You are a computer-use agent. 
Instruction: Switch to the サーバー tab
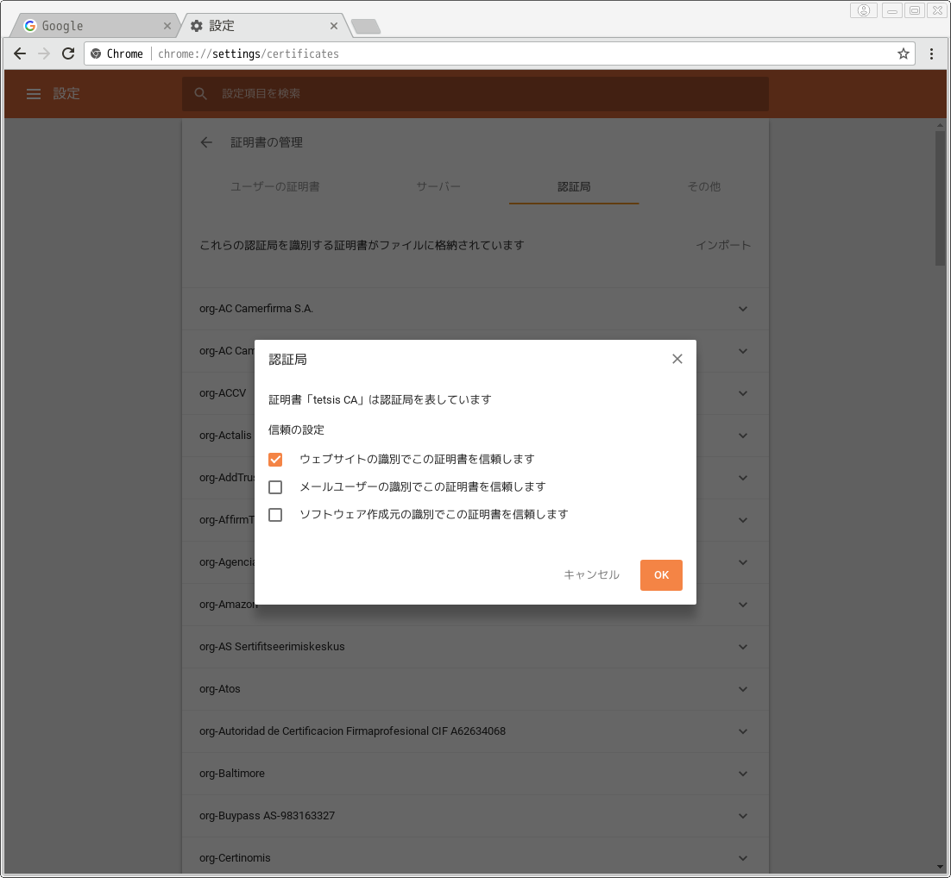[438, 186]
